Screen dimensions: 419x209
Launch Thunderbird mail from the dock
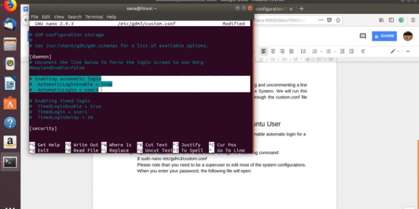point(10,25)
